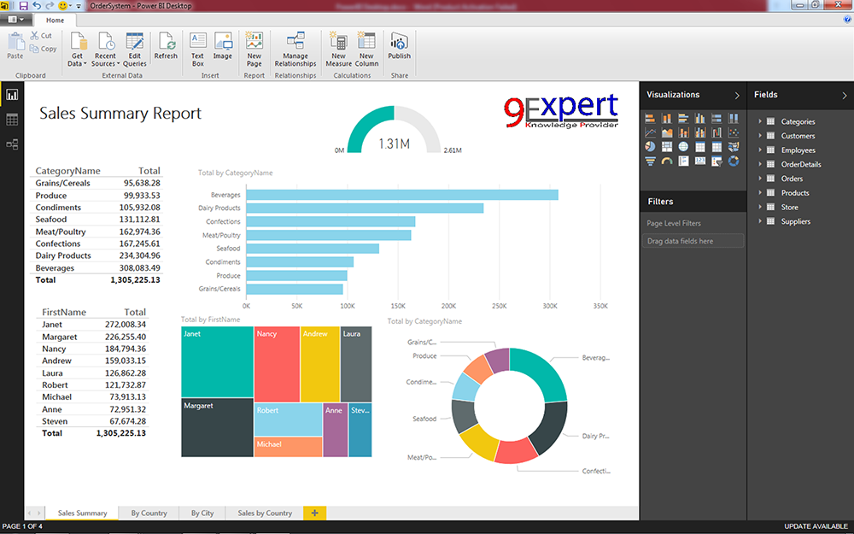Expand the Employees table in Fields

[760, 150]
